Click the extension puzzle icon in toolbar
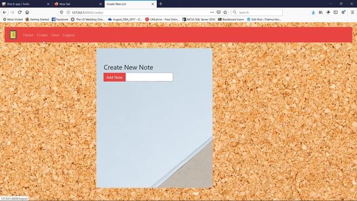Viewport: 357px width, 201px height. (328, 12)
